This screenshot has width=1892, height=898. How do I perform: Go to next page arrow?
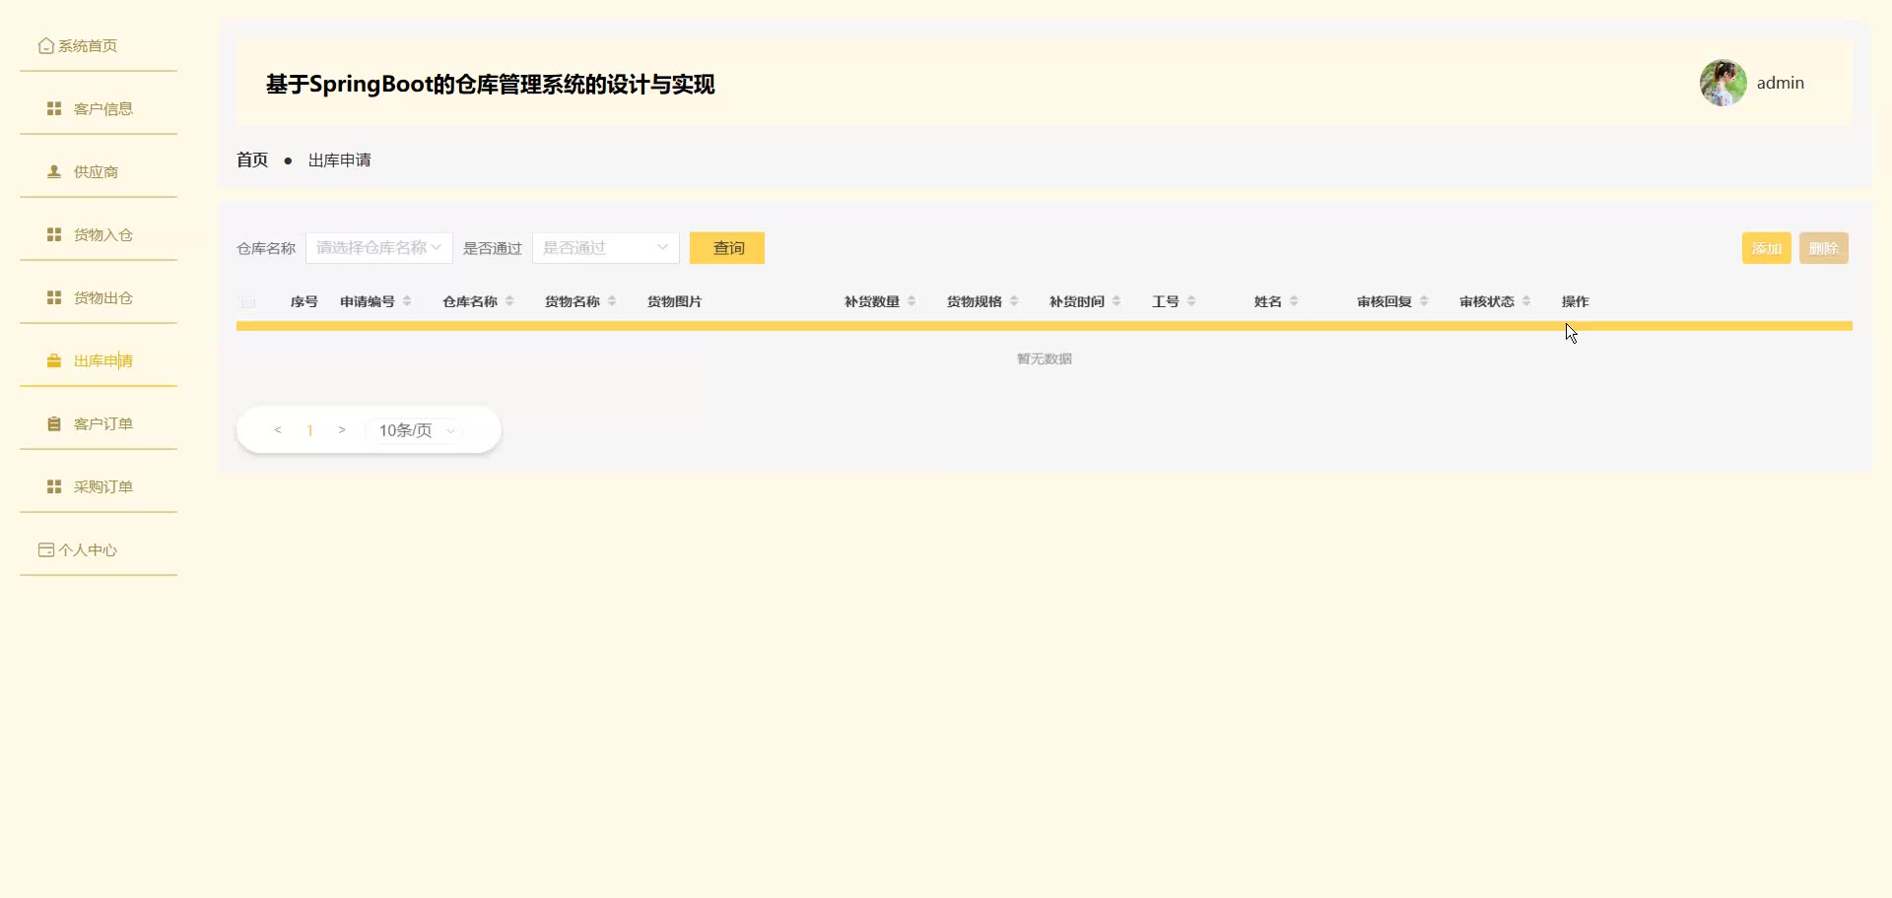point(342,430)
